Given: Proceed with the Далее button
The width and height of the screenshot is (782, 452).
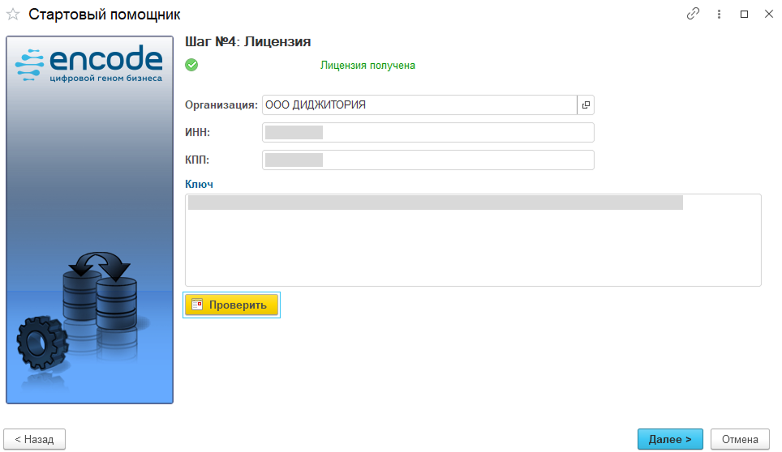Looking at the screenshot, I should click(670, 439).
